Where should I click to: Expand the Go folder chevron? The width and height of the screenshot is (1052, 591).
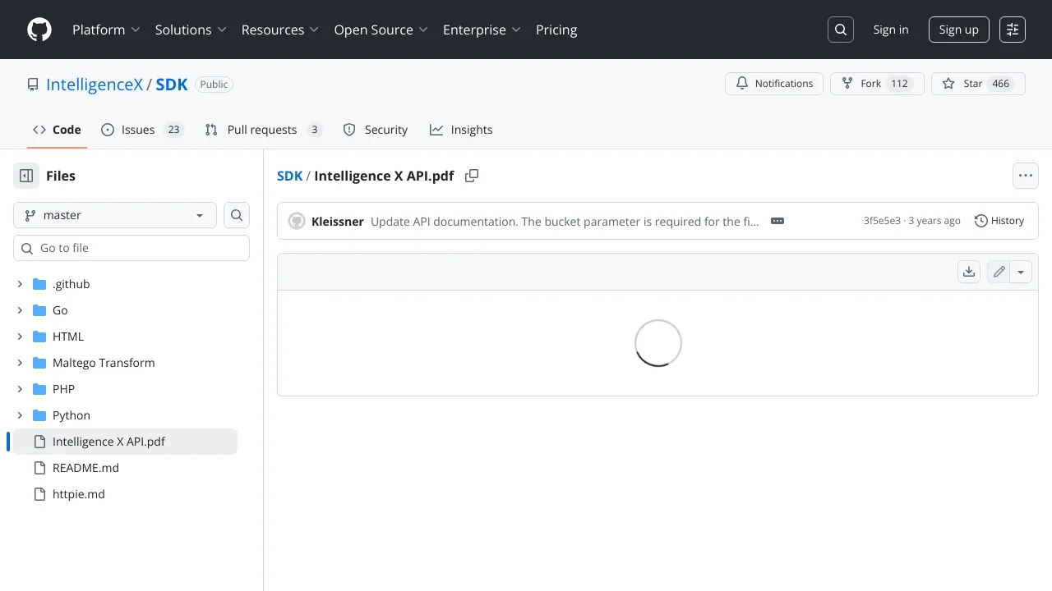pos(20,310)
